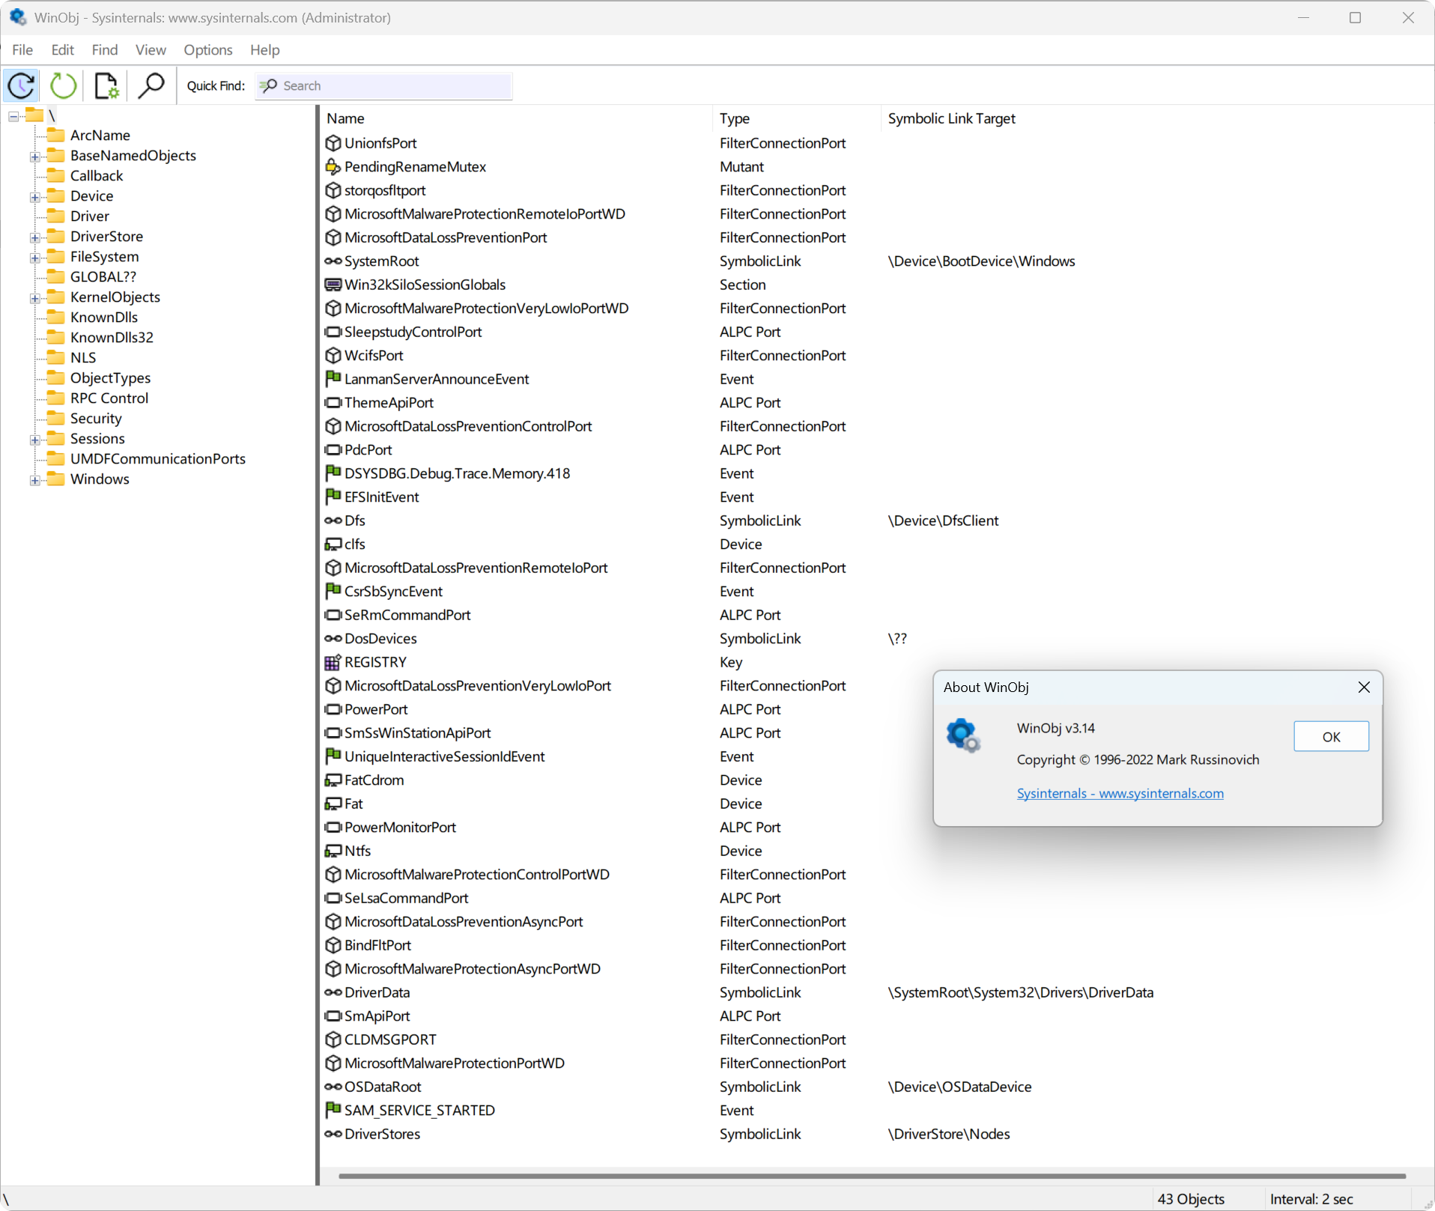Click the ArcName folder icon
This screenshot has height=1211, width=1435.
click(56, 135)
